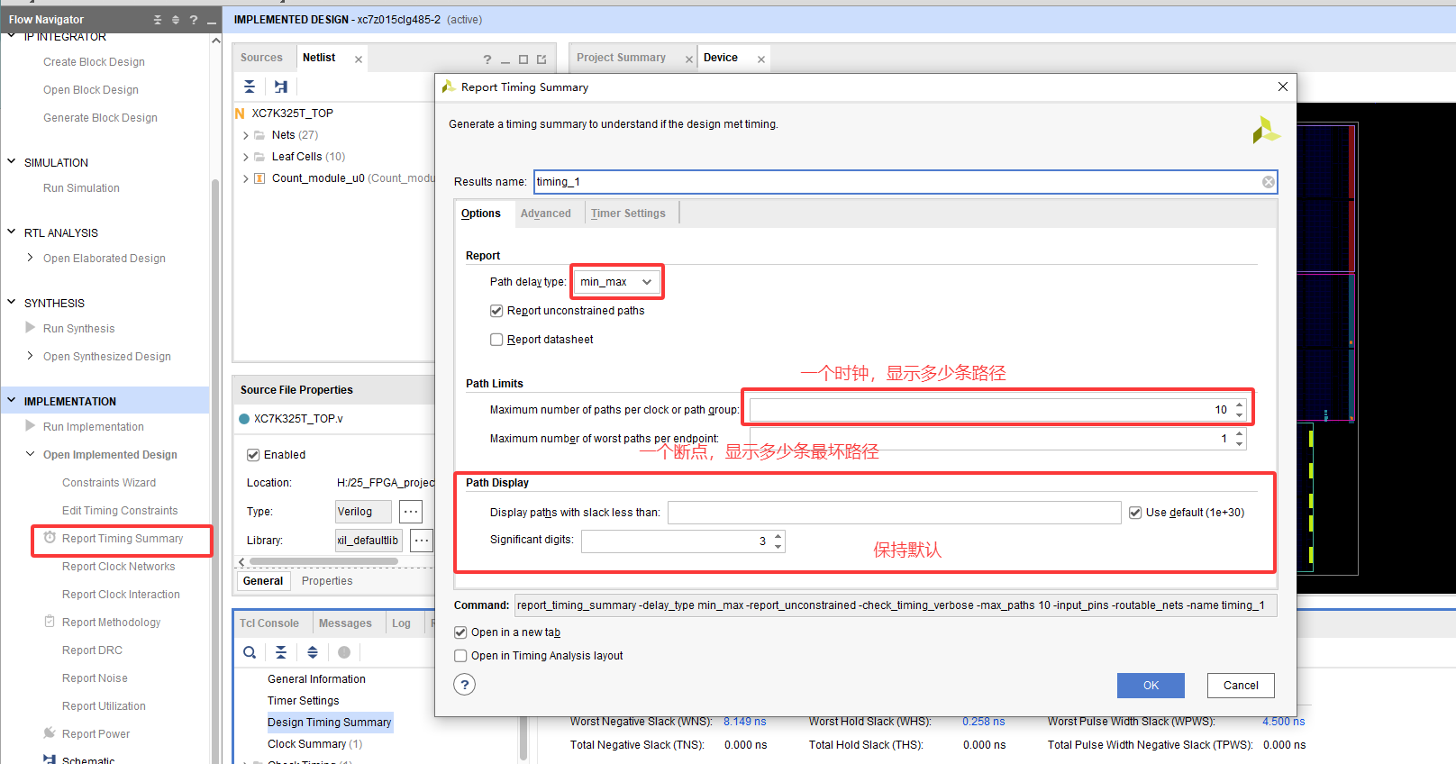Open the Messages tab
Image resolution: width=1456 pixels, height=764 pixels.
(x=345, y=623)
